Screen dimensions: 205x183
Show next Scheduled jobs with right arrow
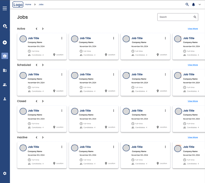(x=43, y=65)
